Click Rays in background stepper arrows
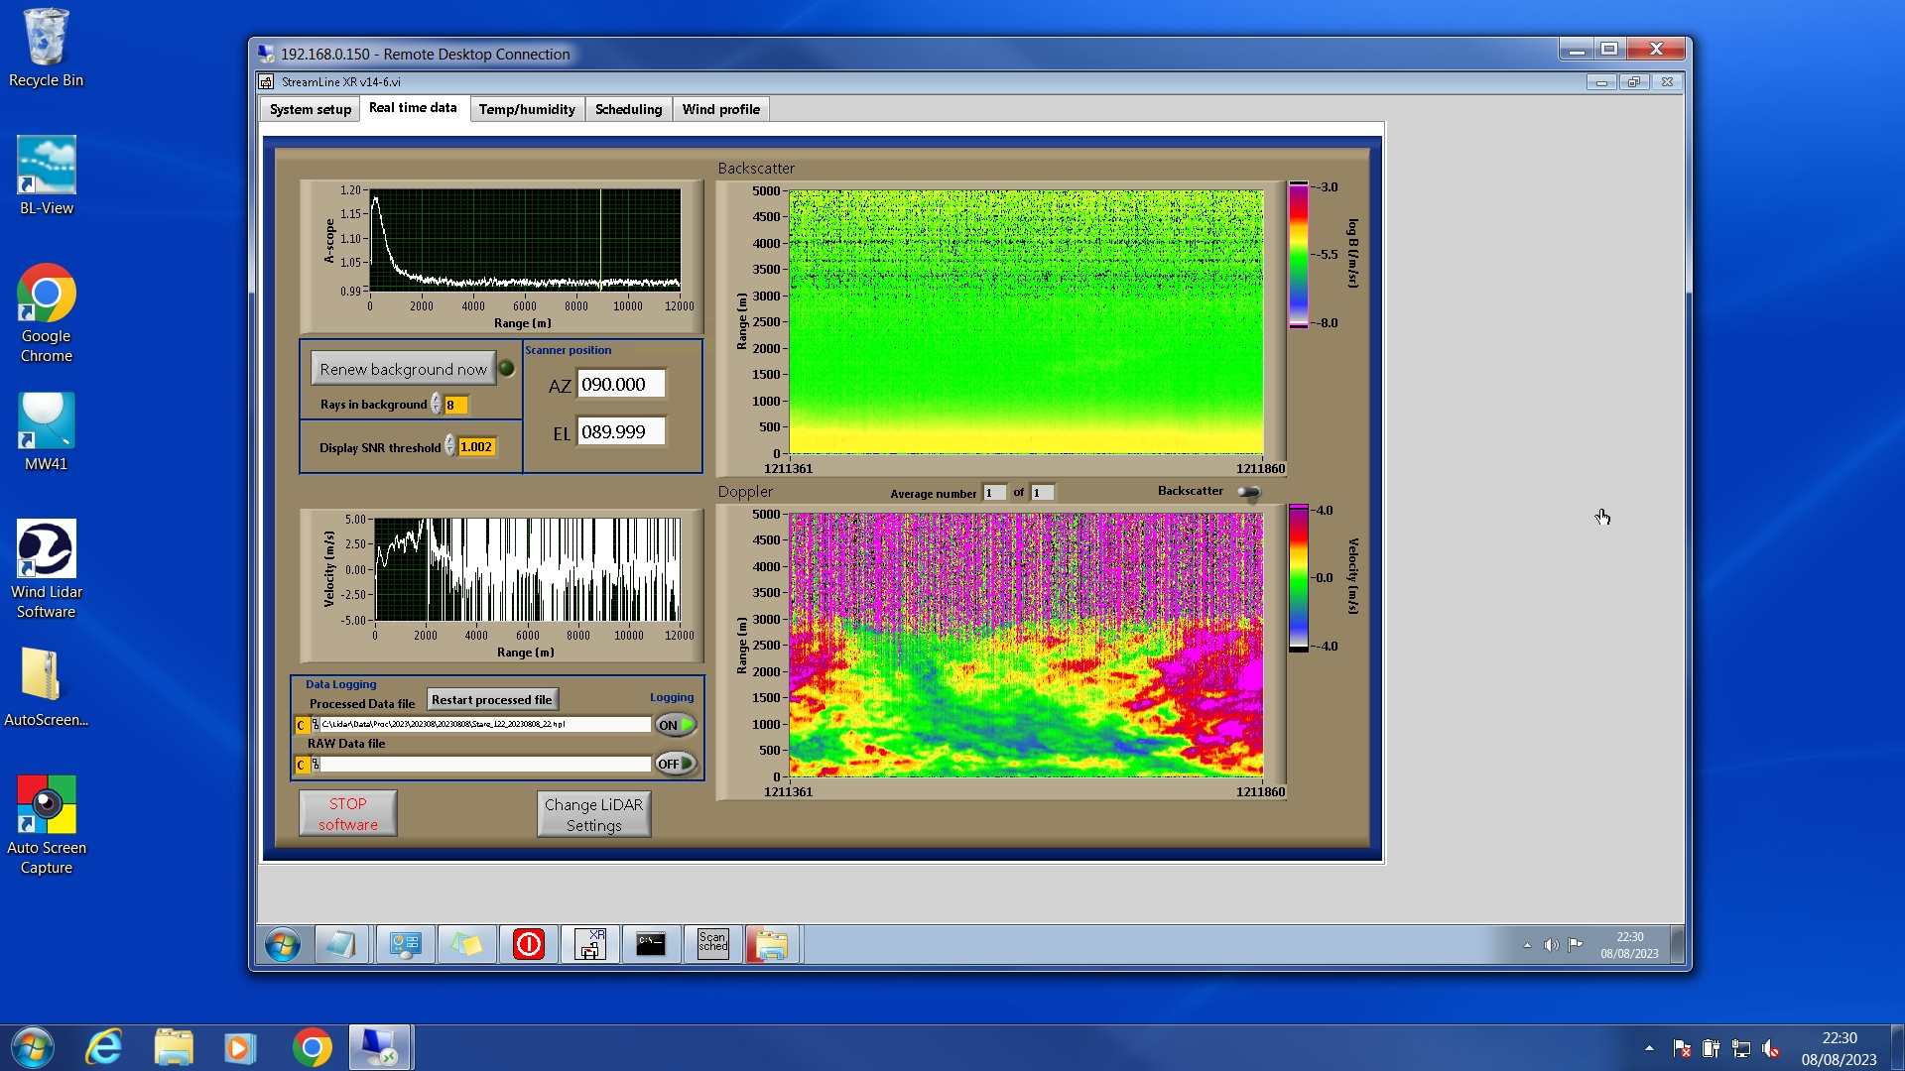Screen dimensions: 1905x1071 (436, 405)
